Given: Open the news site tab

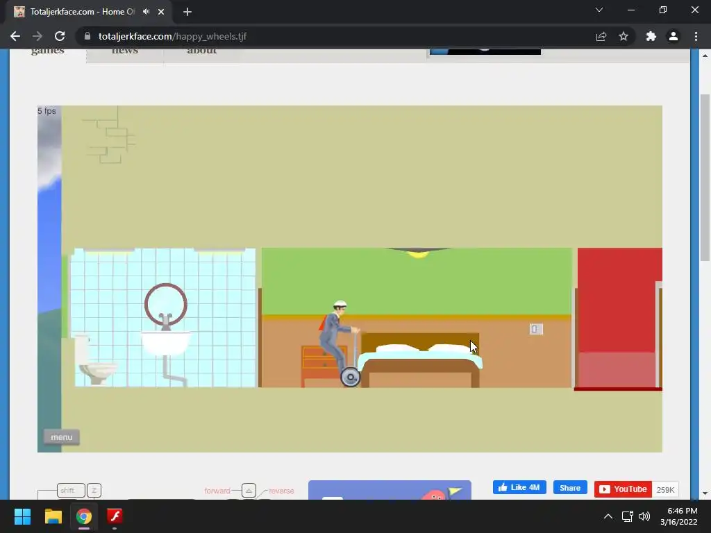Looking at the screenshot, I should 125,51.
